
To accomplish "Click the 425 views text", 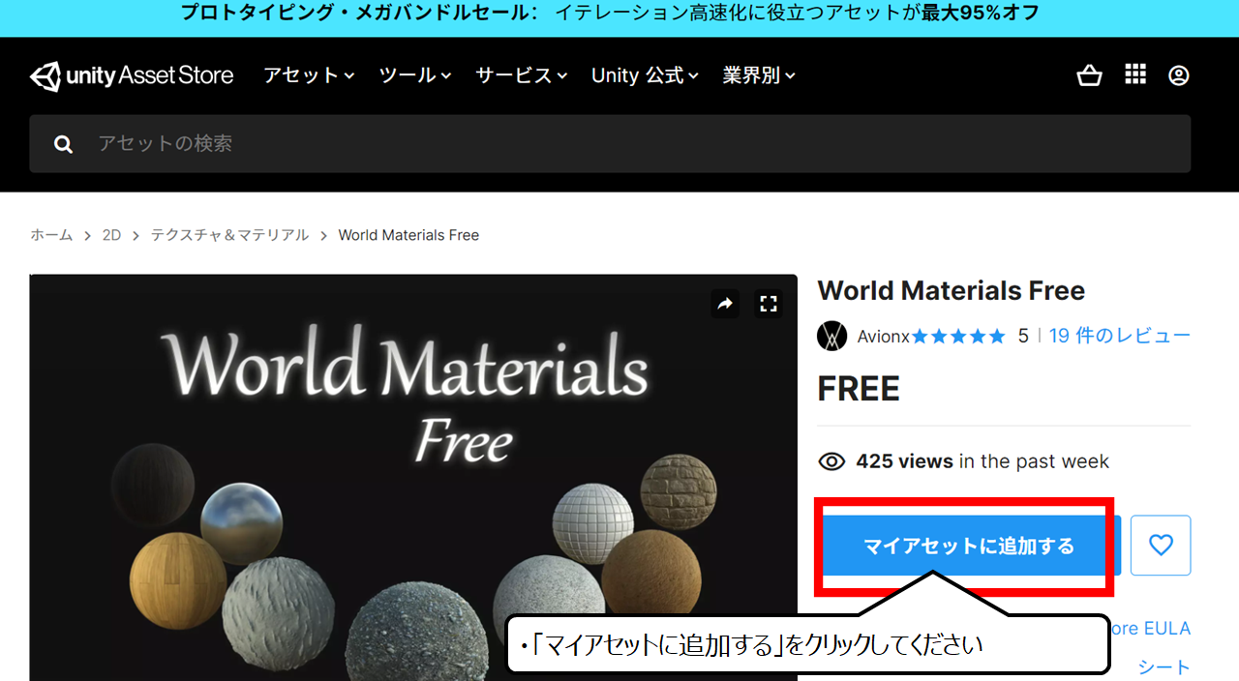I will click(x=904, y=461).
